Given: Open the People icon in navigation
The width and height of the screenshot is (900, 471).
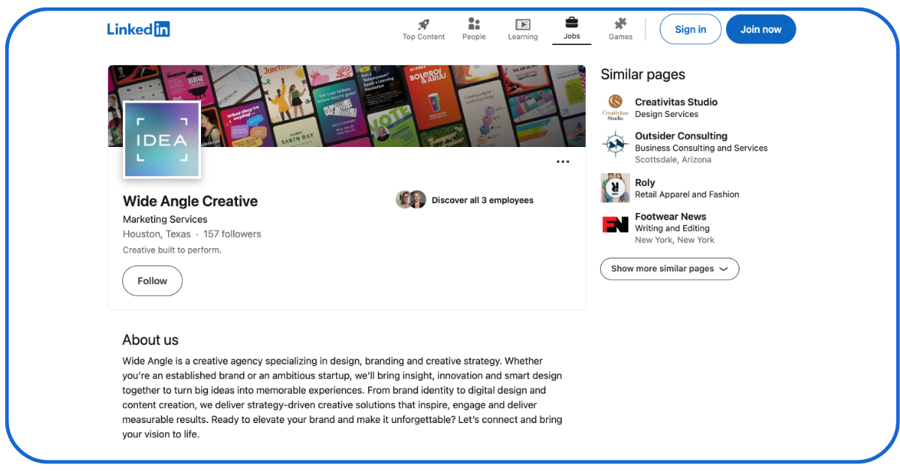Looking at the screenshot, I should 474,24.
